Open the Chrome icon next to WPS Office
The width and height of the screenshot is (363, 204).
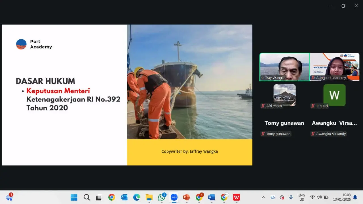coord(224,197)
